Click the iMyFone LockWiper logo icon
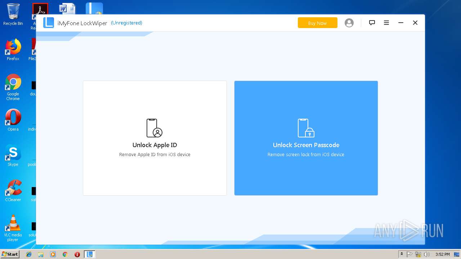This screenshot has height=259, width=461. pos(49,23)
